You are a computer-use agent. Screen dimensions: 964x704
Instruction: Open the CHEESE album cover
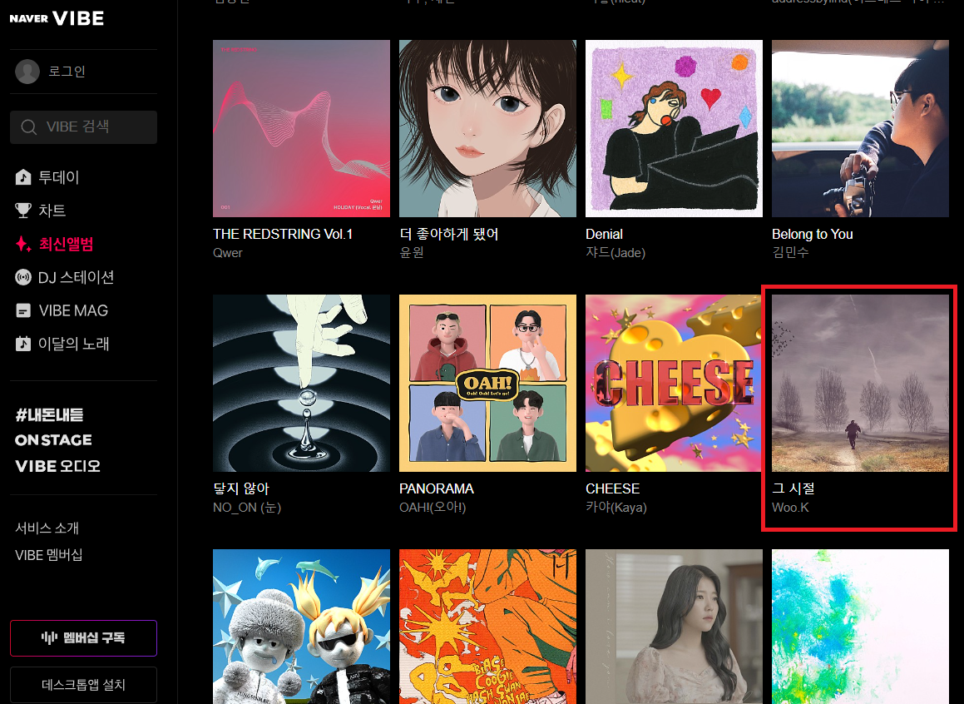click(674, 383)
